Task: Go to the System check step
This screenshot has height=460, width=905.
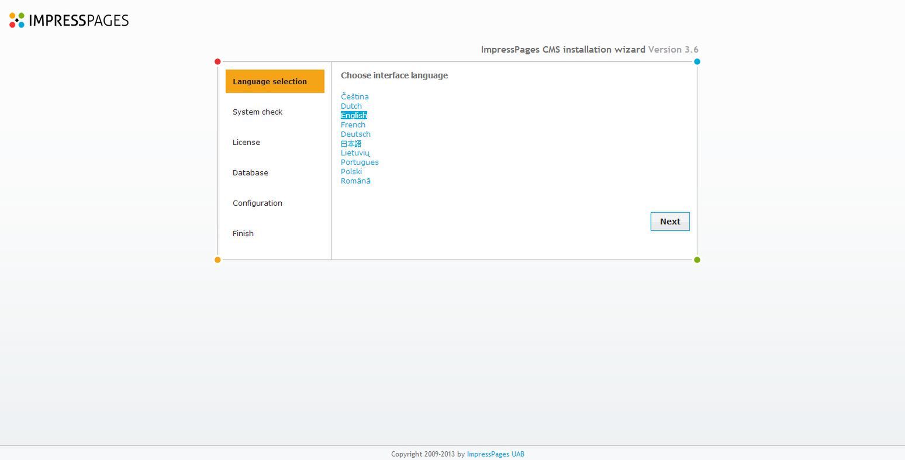Action: click(x=257, y=112)
